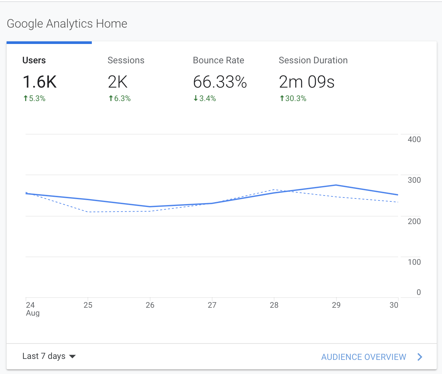This screenshot has width=442, height=374.
Task: Click the Sessions up arrow trend icon
Action: coord(111,98)
